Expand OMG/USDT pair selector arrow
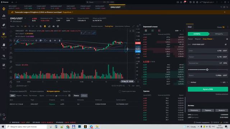This screenshot has width=230, height=129. [x=25, y=18]
